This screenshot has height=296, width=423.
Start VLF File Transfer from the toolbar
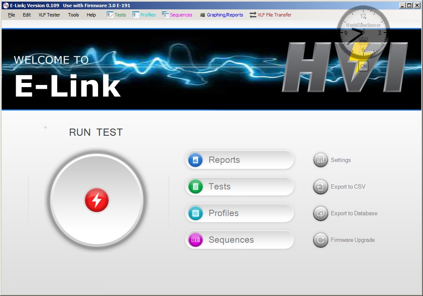pyautogui.click(x=270, y=15)
